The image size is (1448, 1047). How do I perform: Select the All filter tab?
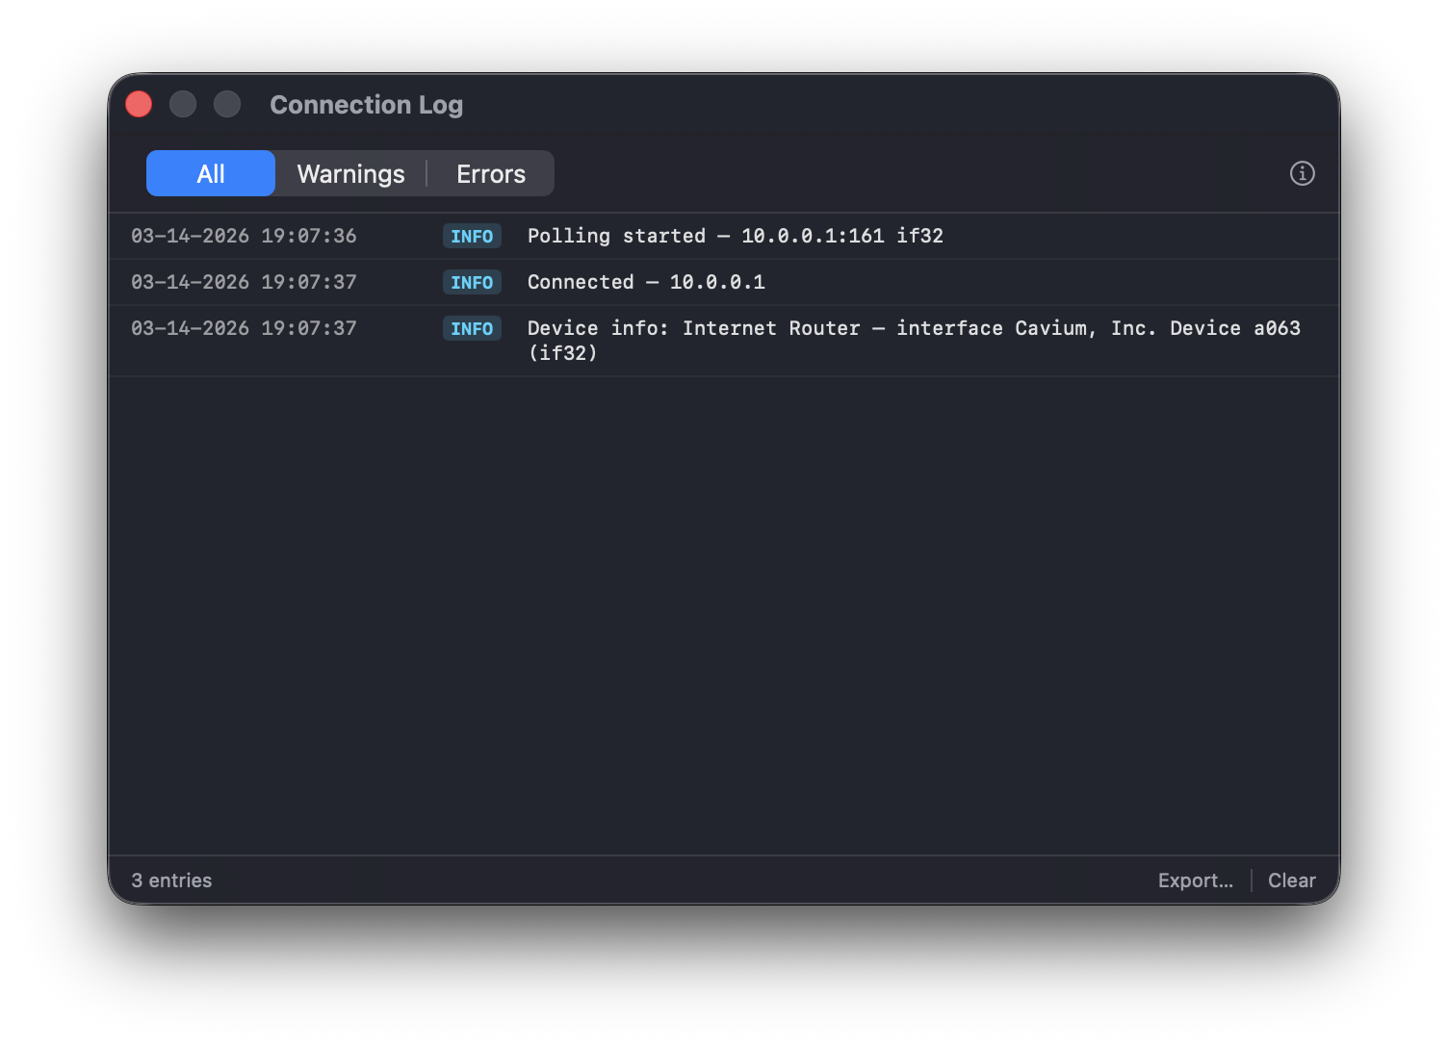[210, 173]
